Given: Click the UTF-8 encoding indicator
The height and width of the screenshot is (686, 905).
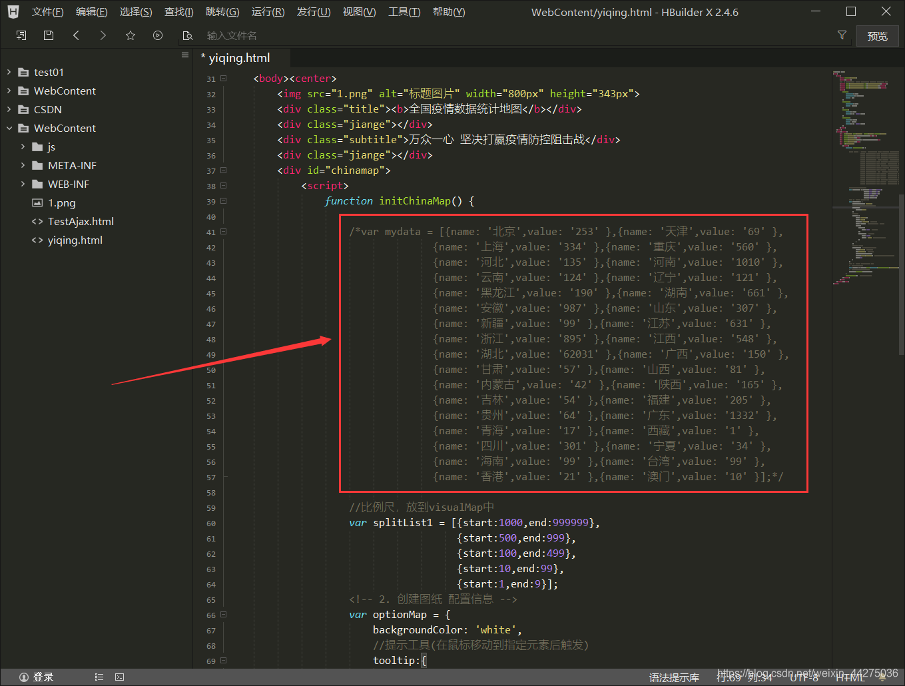Looking at the screenshot, I should click(x=804, y=677).
